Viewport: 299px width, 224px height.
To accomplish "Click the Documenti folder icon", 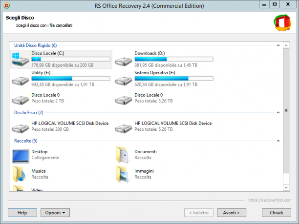I will pyautogui.click(x=122, y=155).
